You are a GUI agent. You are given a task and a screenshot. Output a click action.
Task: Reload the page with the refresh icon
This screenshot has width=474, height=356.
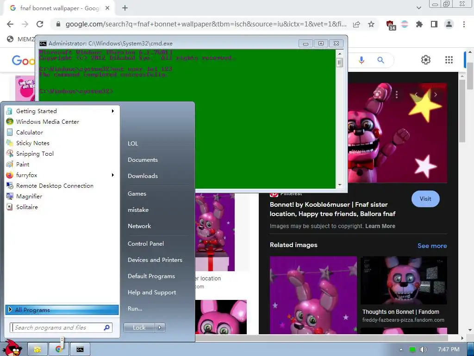coord(40,24)
